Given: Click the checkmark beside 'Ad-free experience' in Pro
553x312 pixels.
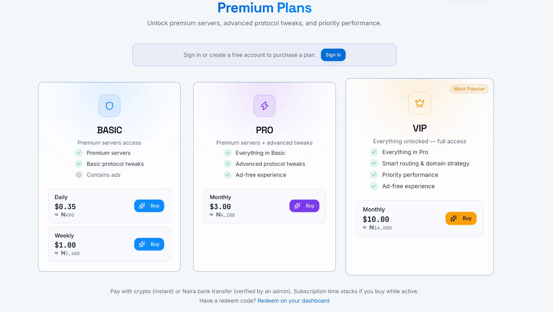Looking at the screenshot, I should click(x=228, y=175).
